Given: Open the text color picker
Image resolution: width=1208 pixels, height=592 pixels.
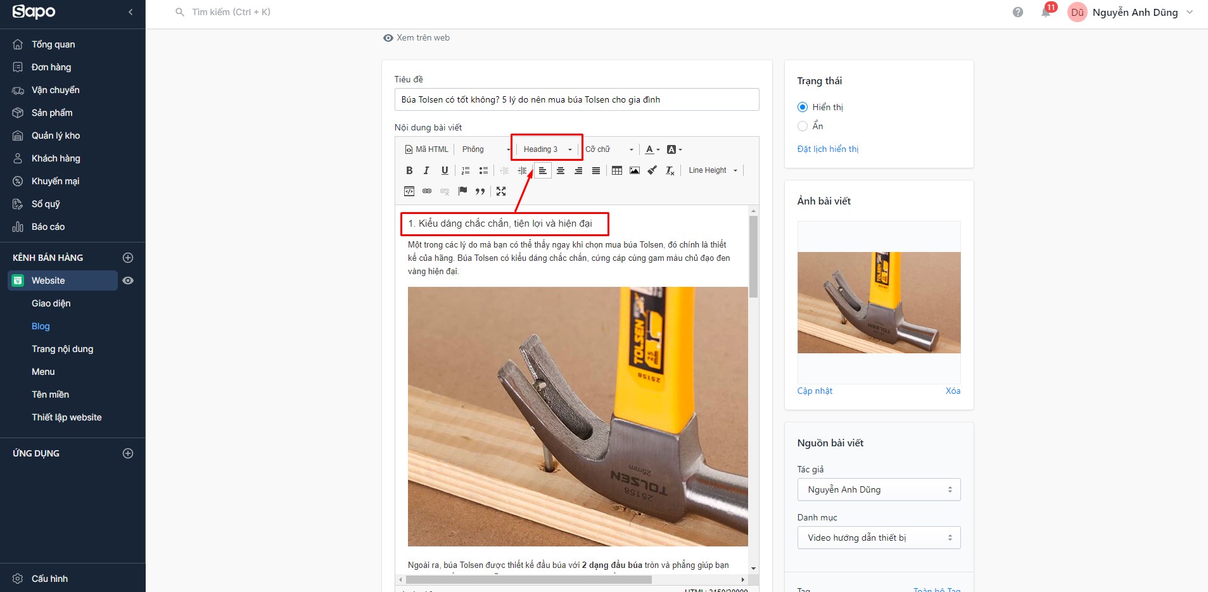Looking at the screenshot, I should pyautogui.click(x=652, y=149).
